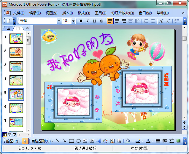Open the font name dropdown
The image size is (189, 154).
tap(59, 21)
